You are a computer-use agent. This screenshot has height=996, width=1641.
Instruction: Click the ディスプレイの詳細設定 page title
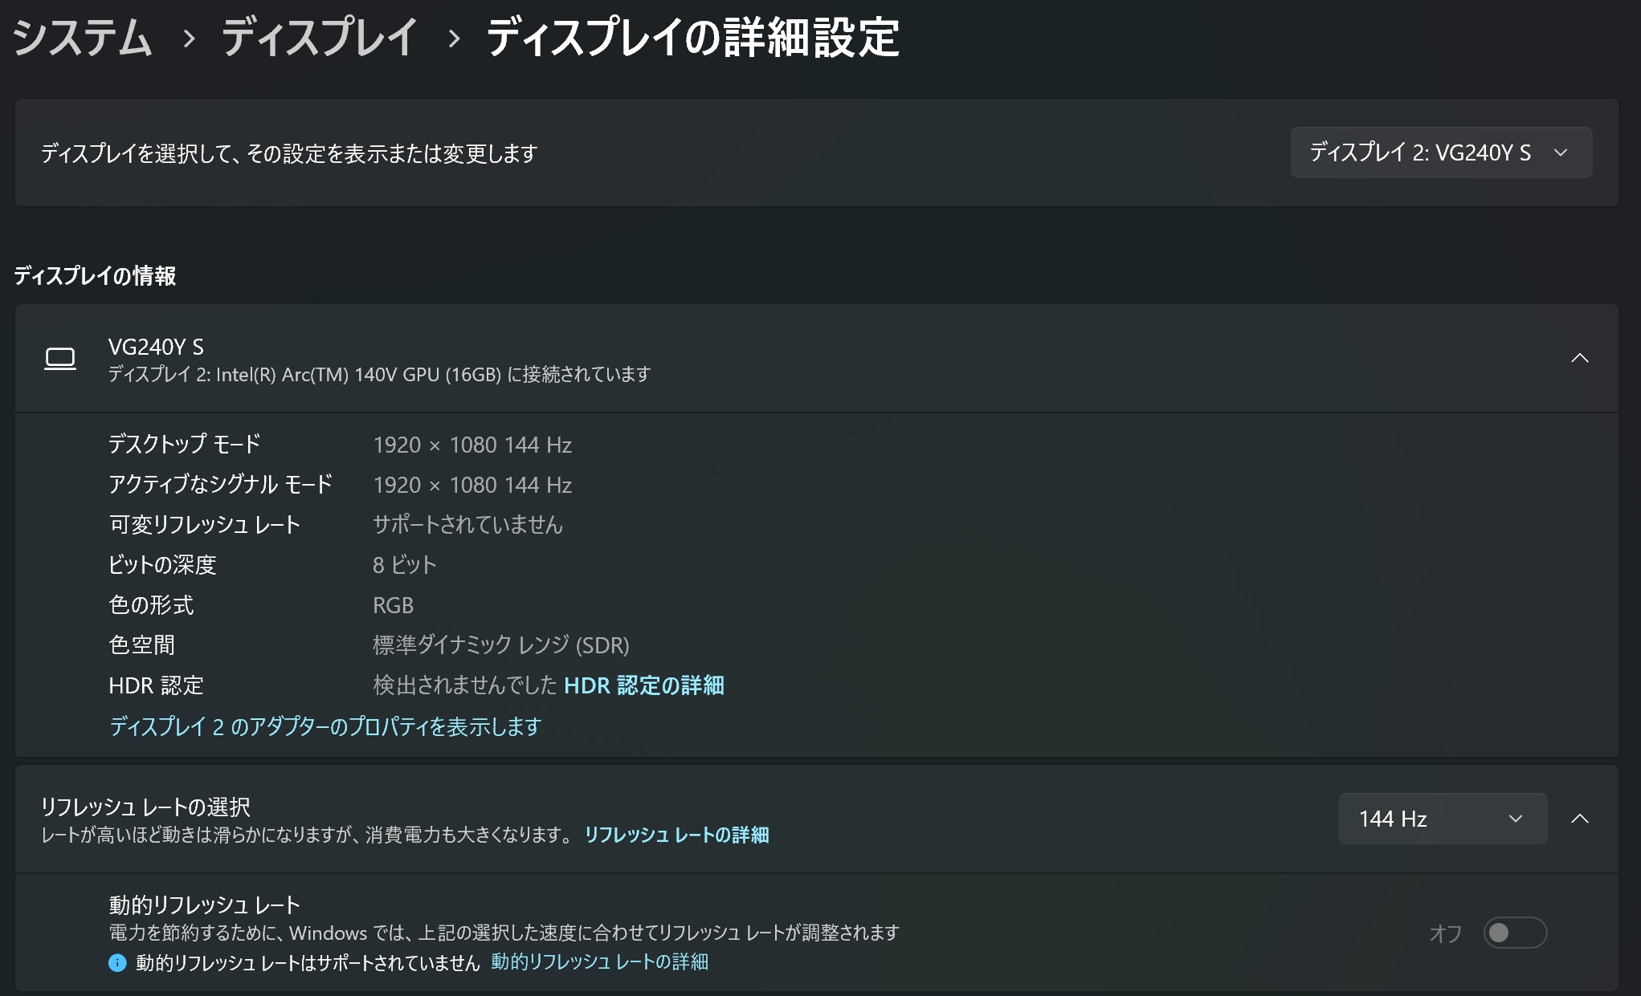(x=692, y=38)
